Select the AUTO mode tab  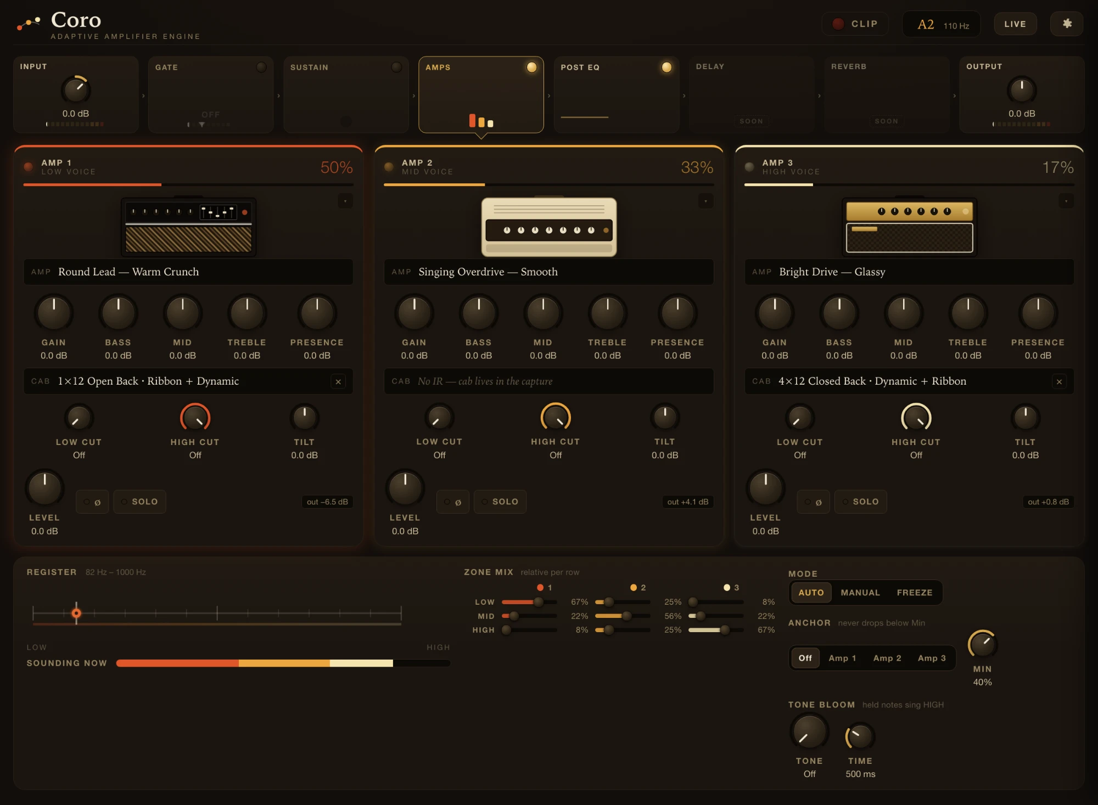(x=811, y=593)
